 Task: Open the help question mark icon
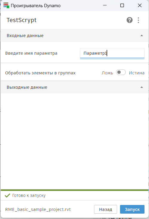click(x=130, y=20)
